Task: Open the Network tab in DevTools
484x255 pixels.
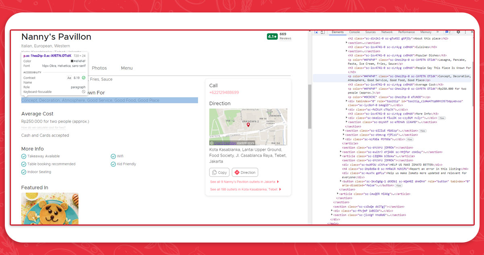Action: pos(387,32)
